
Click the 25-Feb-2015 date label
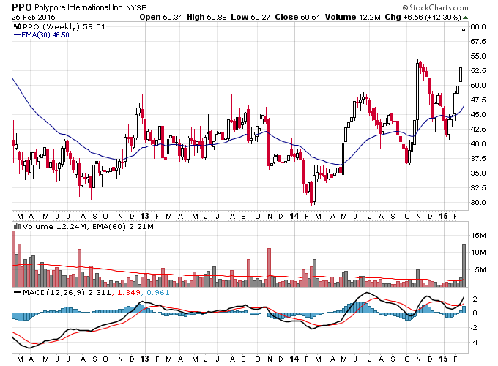pyautogui.click(x=34, y=17)
